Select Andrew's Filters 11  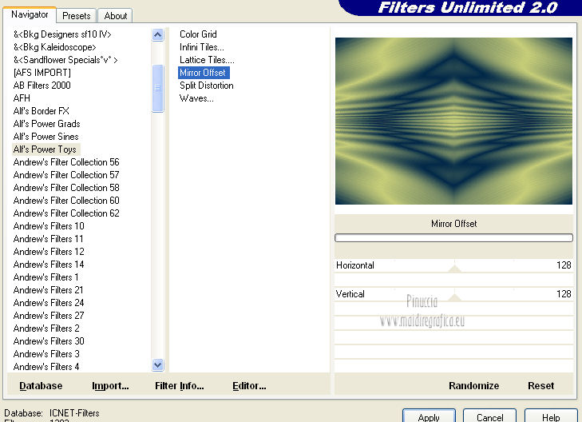tap(48, 239)
